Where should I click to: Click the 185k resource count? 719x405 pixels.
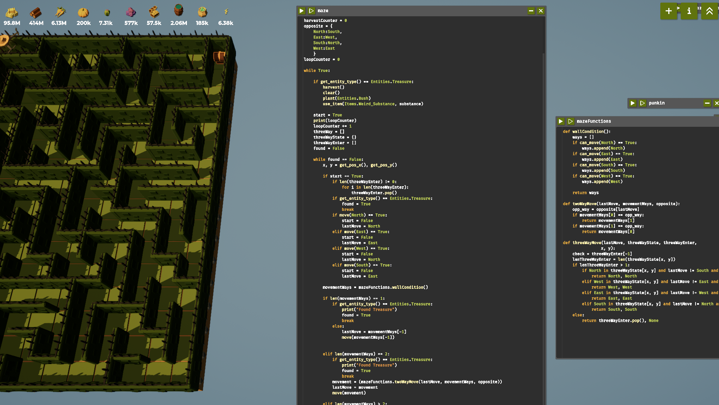pyautogui.click(x=202, y=23)
